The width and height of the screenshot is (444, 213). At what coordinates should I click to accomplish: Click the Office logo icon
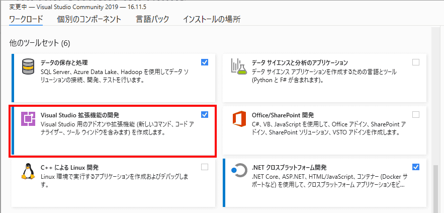click(239, 119)
